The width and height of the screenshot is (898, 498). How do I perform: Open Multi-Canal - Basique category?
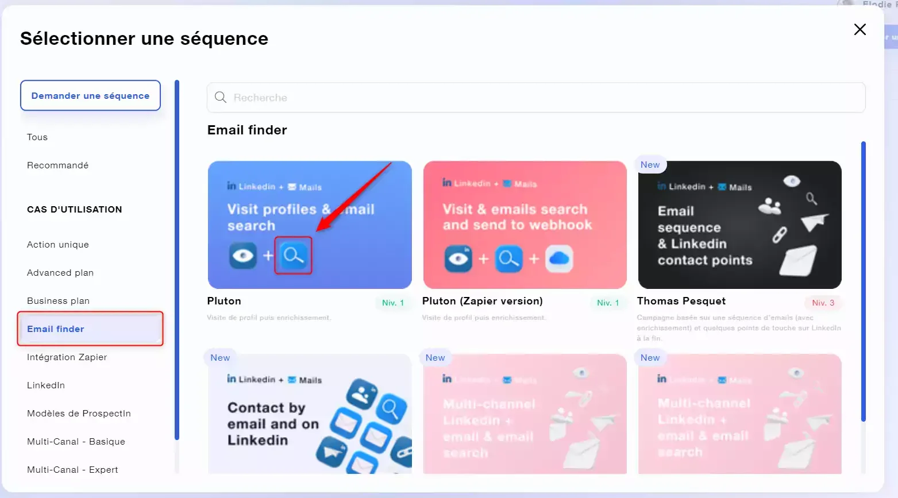click(x=76, y=442)
